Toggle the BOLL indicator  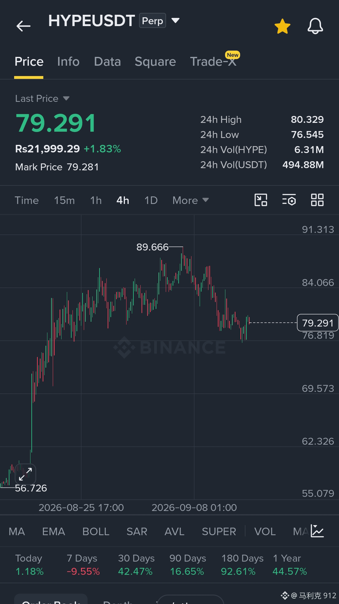[96, 531]
